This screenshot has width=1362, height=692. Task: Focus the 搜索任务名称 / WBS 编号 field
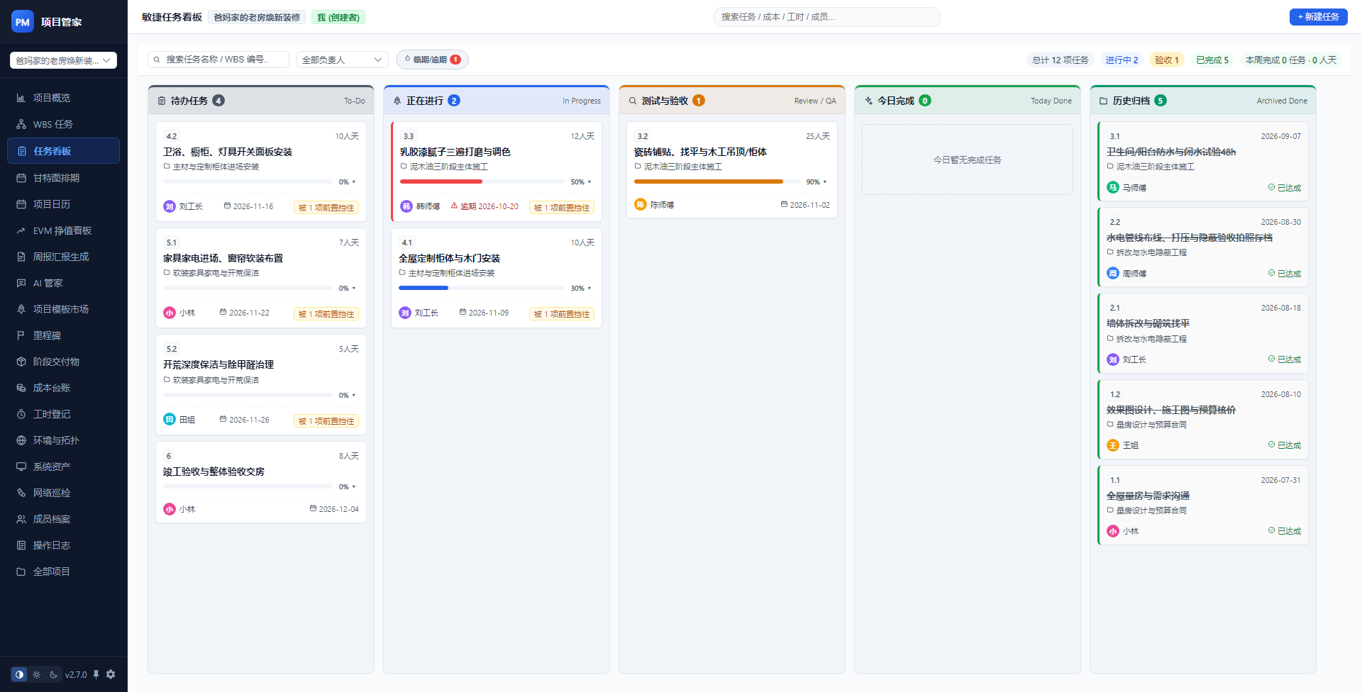(218, 60)
